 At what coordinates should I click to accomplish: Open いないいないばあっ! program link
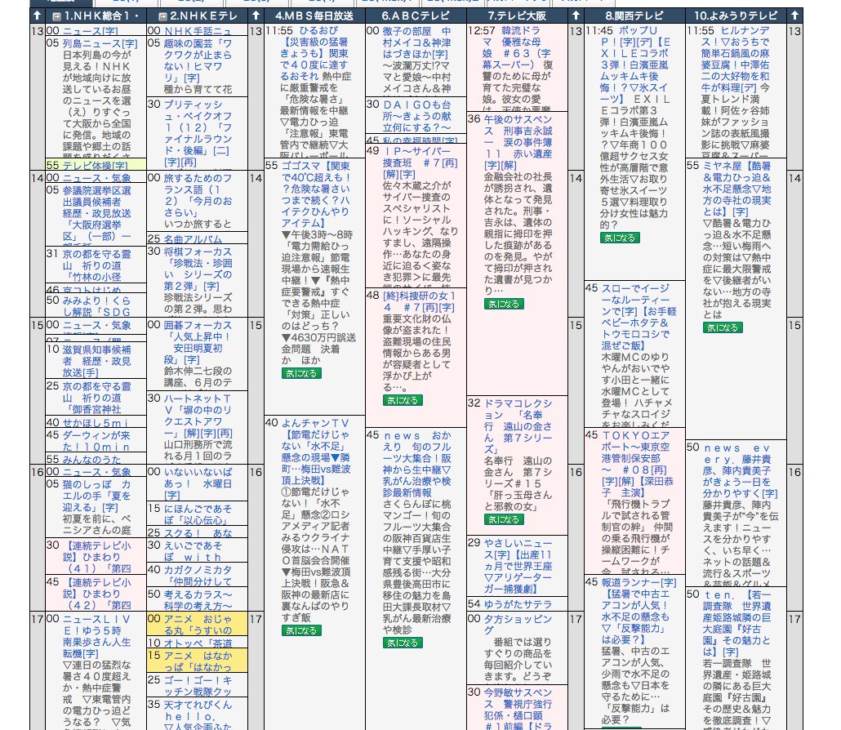(x=198, y=483)
